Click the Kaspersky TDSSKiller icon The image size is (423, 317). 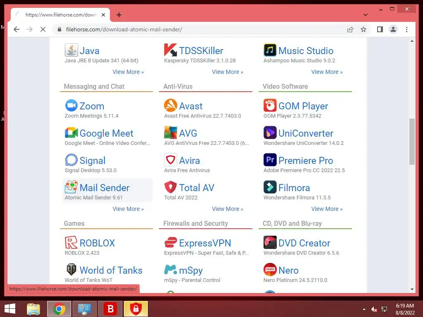pyautogui.click(x=171, y=50)
